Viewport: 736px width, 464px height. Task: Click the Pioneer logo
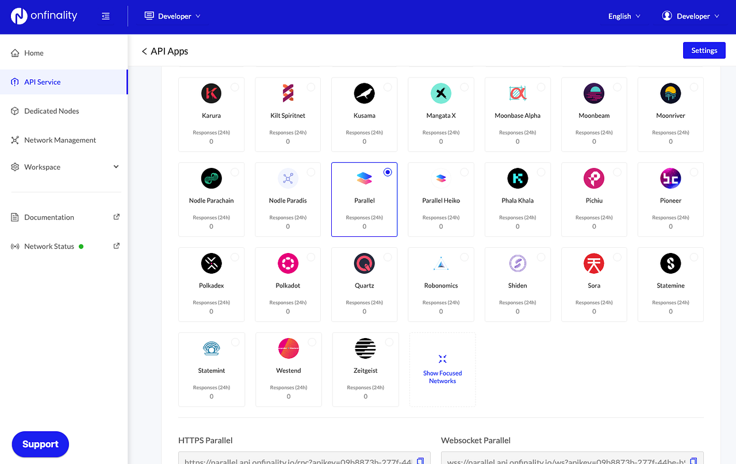click(670, 178)
